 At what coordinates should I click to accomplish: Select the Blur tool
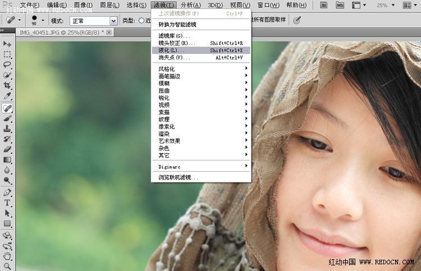coord(7,170)
